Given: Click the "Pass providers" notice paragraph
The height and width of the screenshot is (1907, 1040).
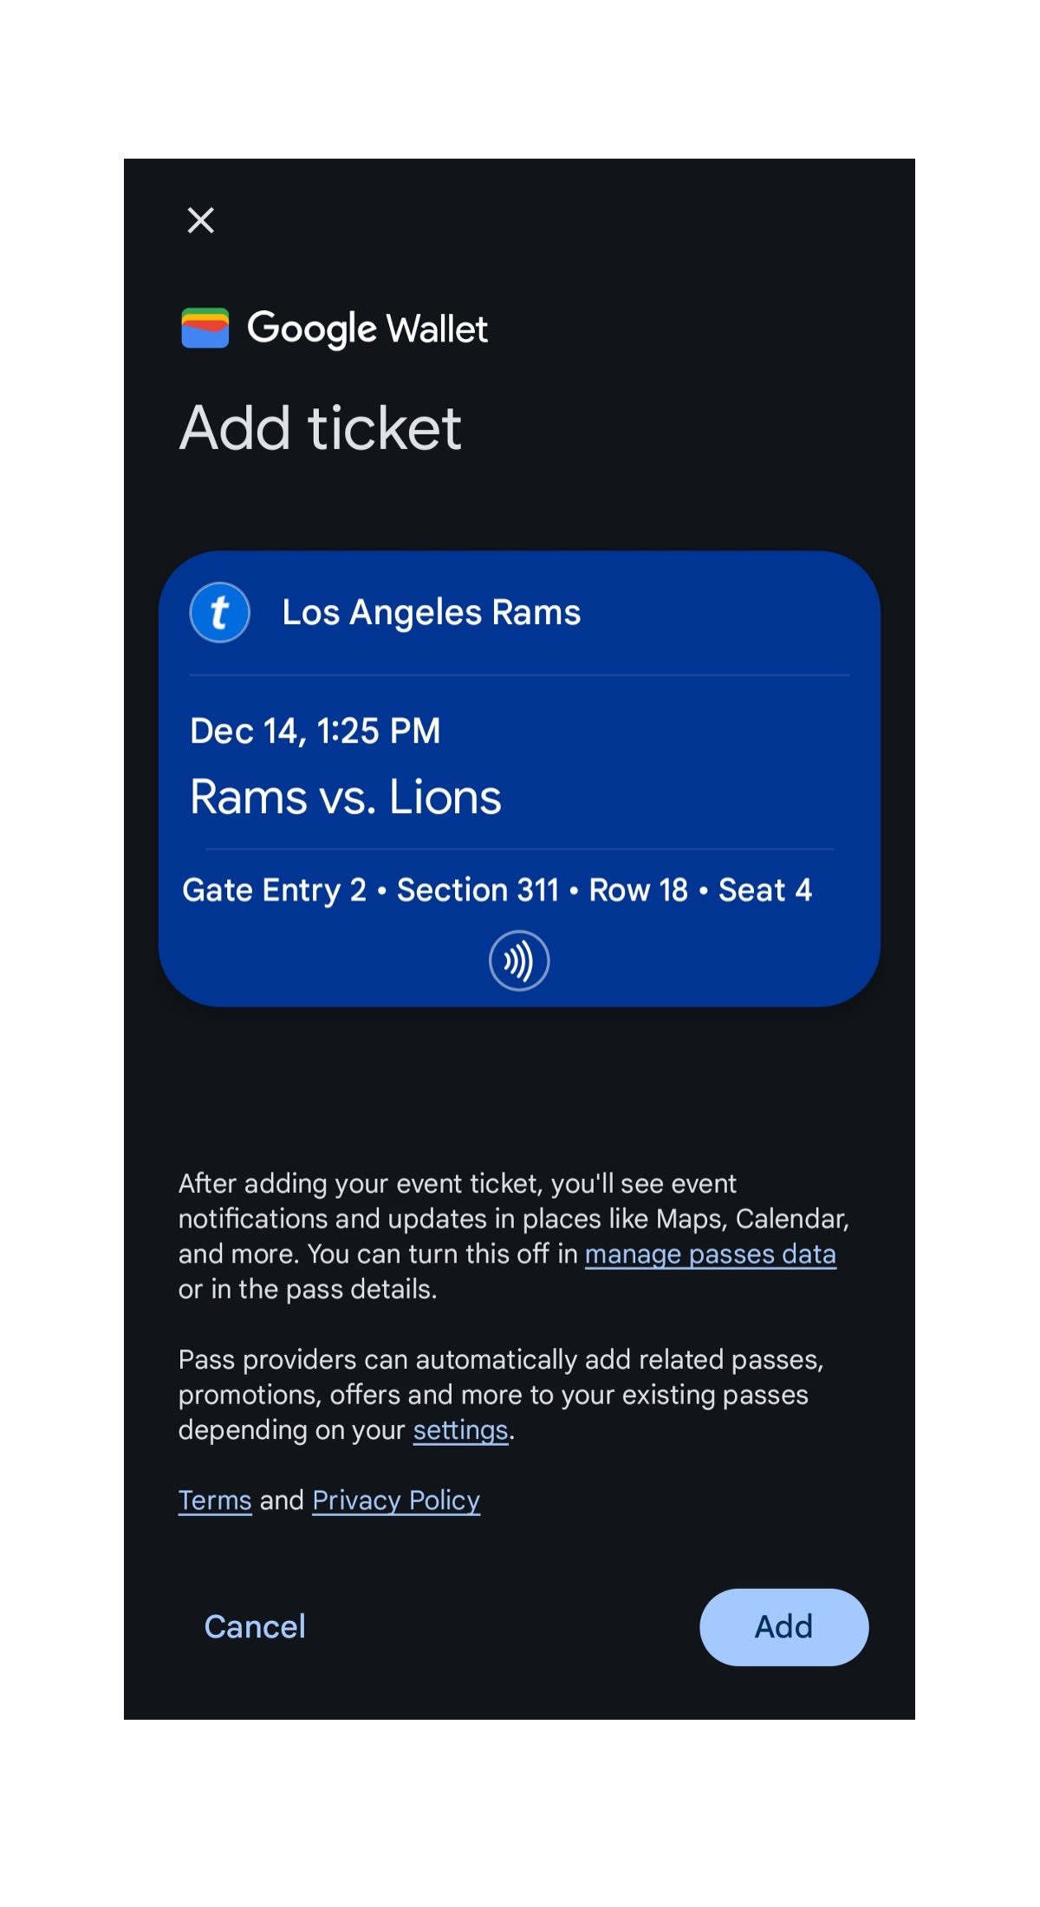Looking at the screenshot, I should click(500, 1394).
